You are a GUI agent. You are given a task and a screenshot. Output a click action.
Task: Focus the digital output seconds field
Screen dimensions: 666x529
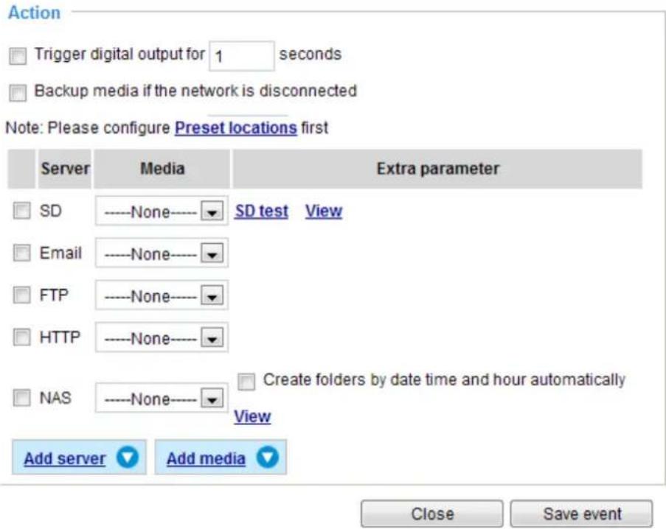242,56
